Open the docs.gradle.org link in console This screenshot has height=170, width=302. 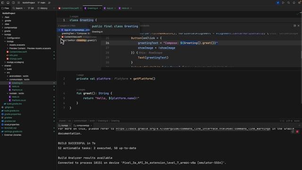point(193,128)
